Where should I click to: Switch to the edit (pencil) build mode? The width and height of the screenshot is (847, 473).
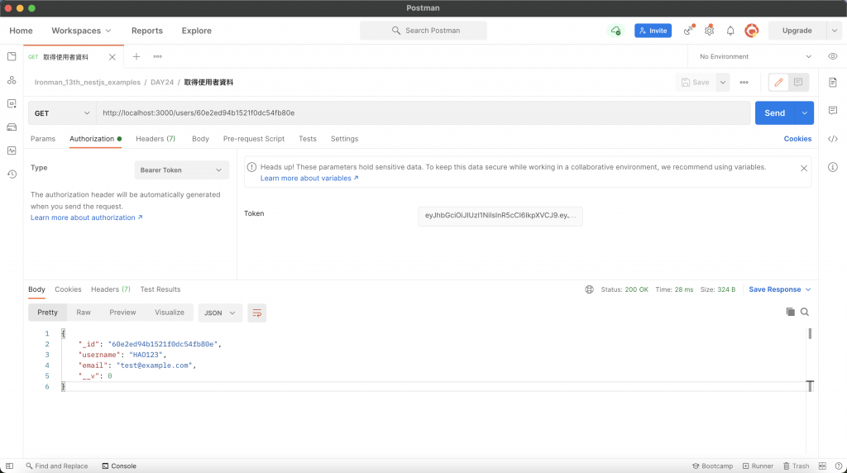(778, 83)
